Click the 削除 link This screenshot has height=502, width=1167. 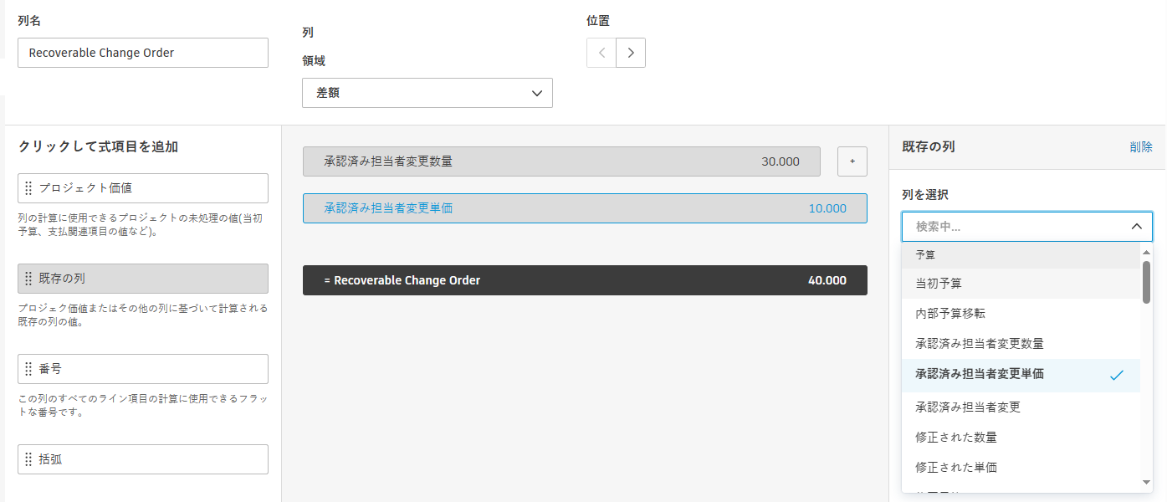coord(1141,146)
